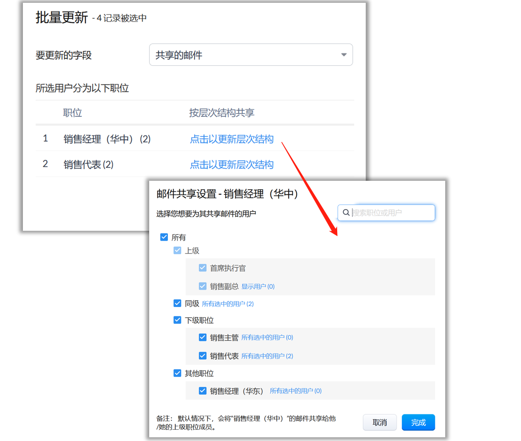521x441 pixels.
Task: Toggle the 所有 checkbox
Action: click(x=164, y=237)
